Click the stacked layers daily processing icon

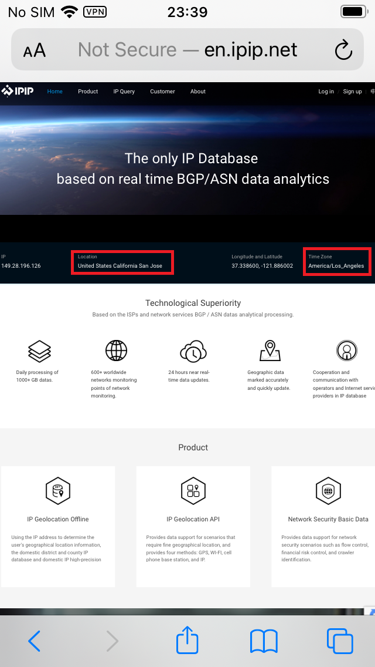[39, 351]
